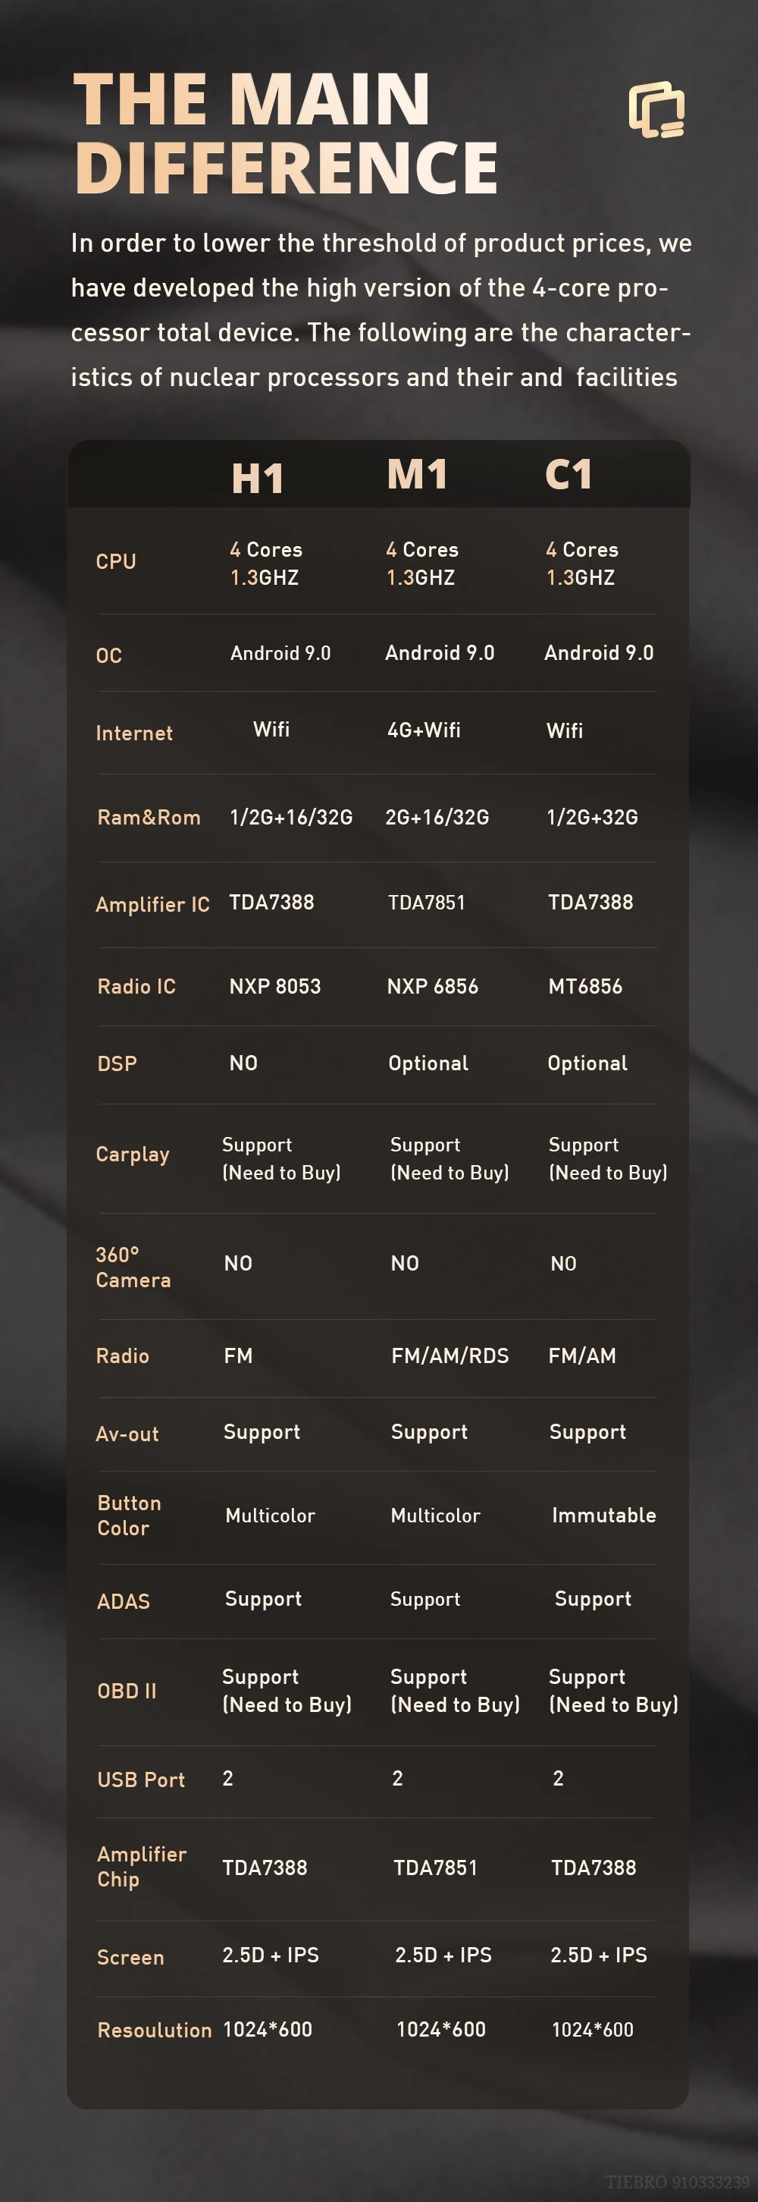Click the "THE MAIN DIFFERENCE" heading
The height and width of the screenshot is (2202, 758).
pyautogui.click(x=286, y=133)
